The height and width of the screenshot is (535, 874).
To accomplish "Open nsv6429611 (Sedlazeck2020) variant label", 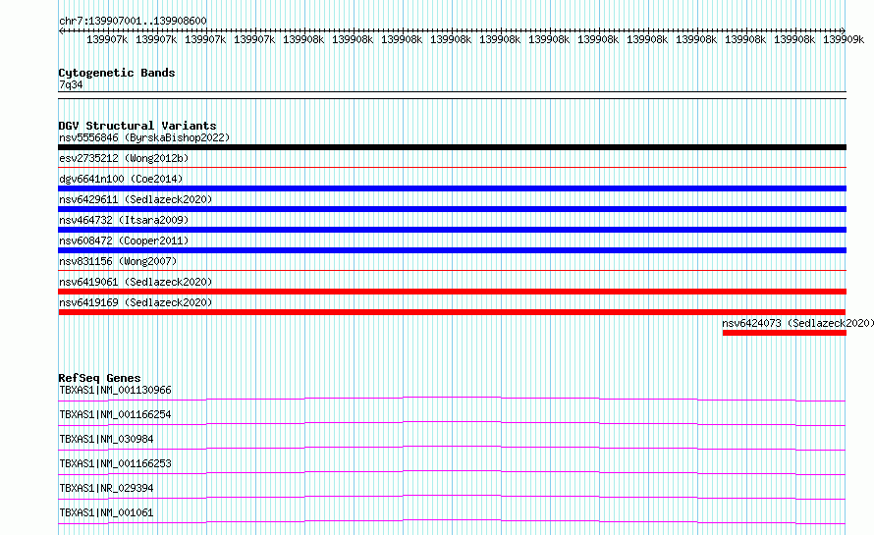I will point(136,199).
